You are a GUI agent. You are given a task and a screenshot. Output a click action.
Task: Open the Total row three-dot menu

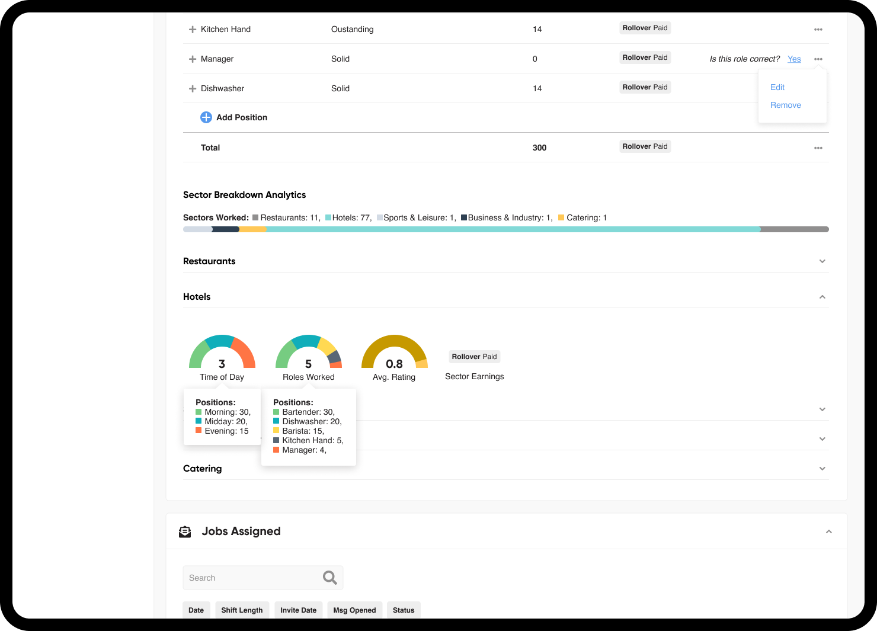tap(818, 148)
